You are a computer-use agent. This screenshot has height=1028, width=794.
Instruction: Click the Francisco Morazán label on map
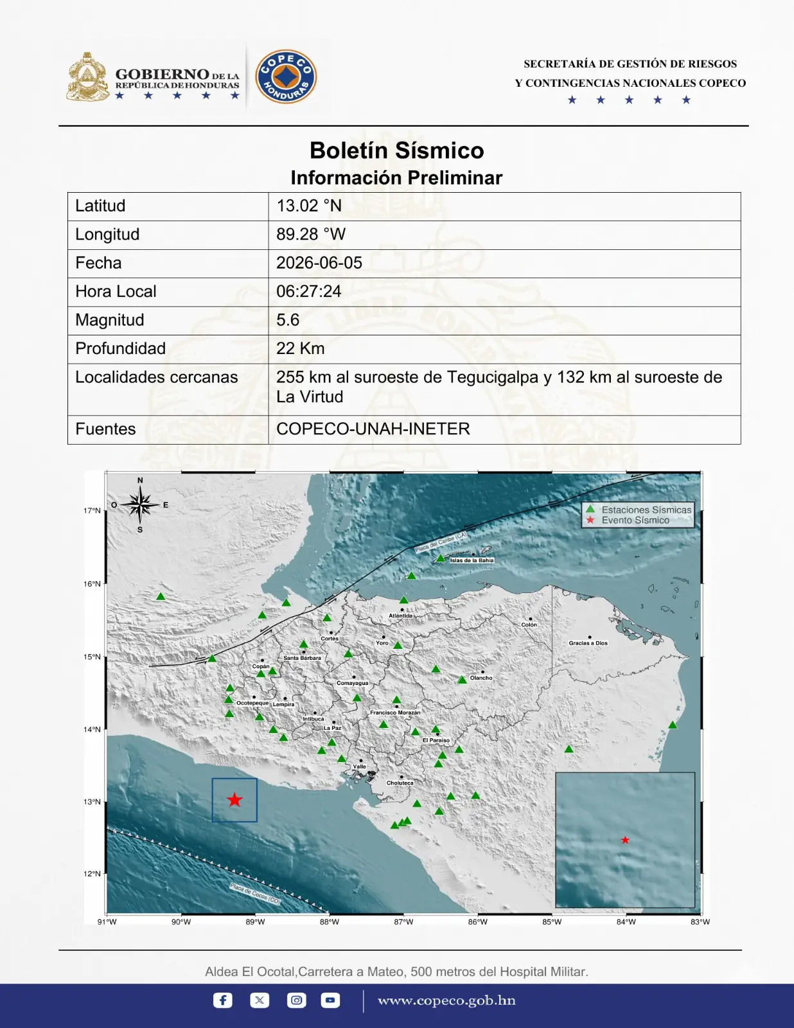[395, 713]
